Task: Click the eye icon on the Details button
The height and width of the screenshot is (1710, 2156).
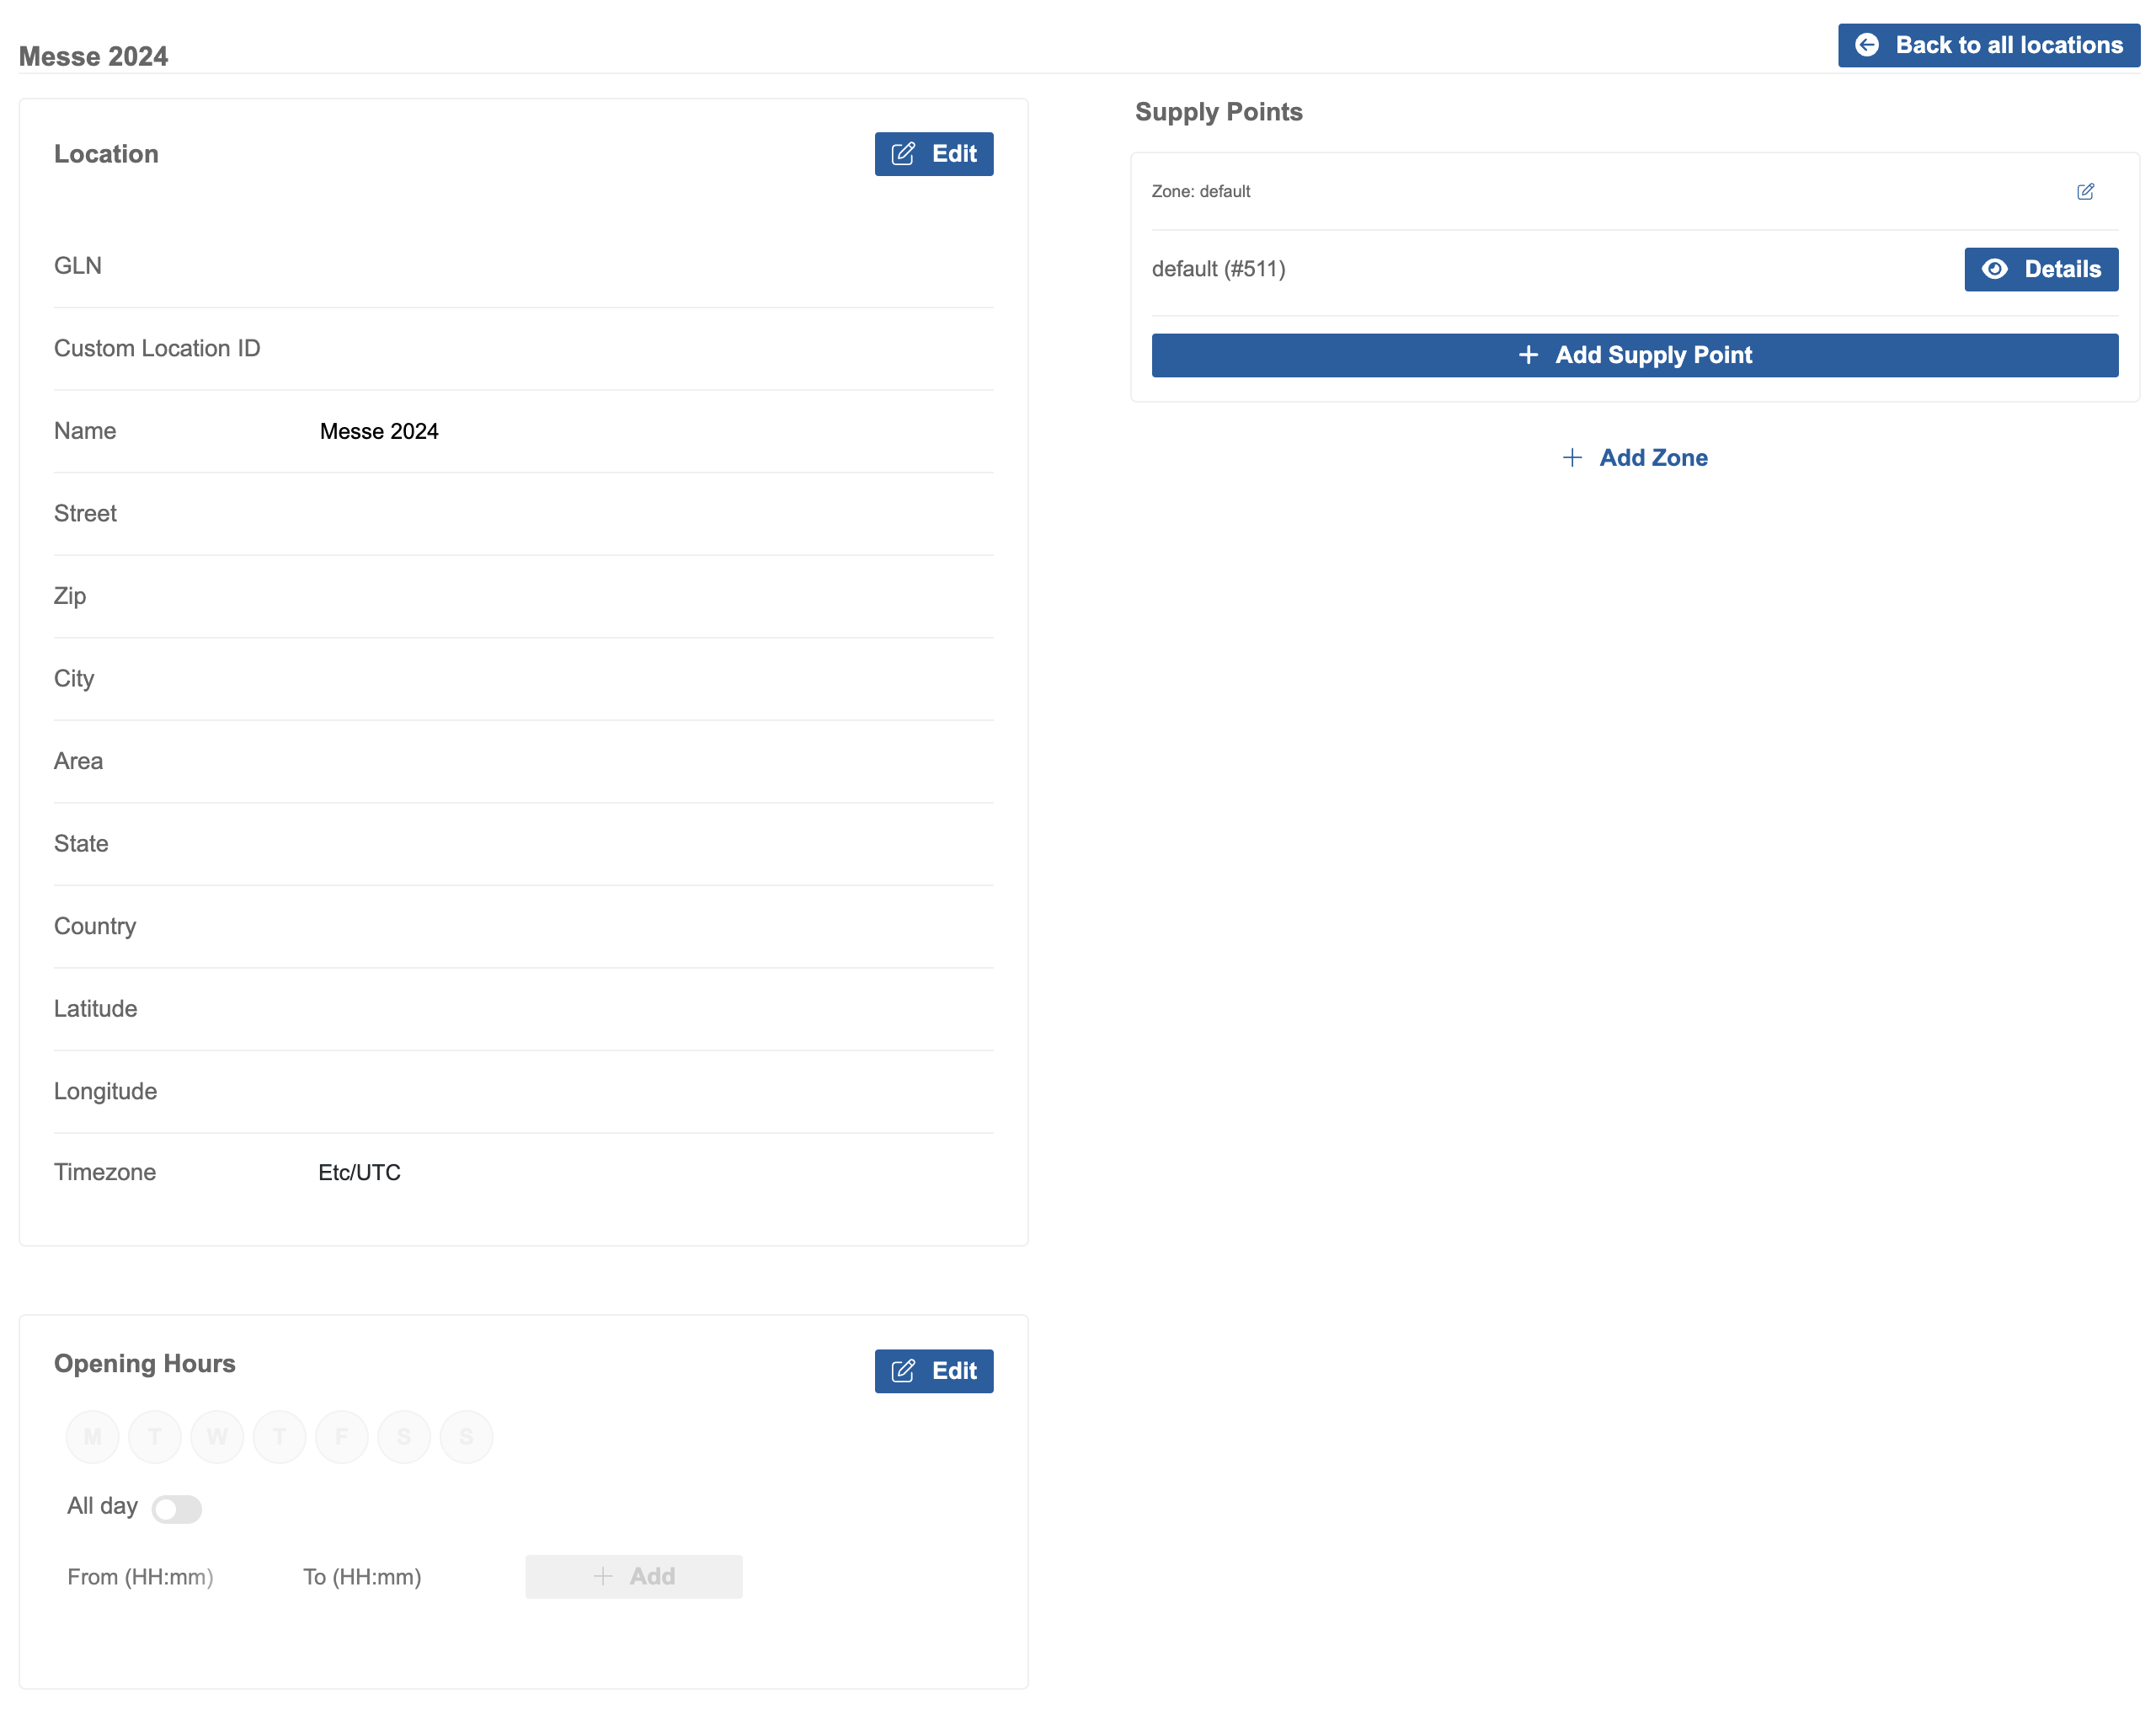Action: (1996, 269)
